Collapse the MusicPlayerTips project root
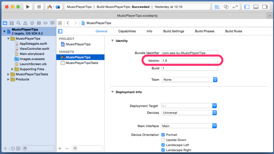Viewport: 274px width, 154px height. [x=4, y=31]
